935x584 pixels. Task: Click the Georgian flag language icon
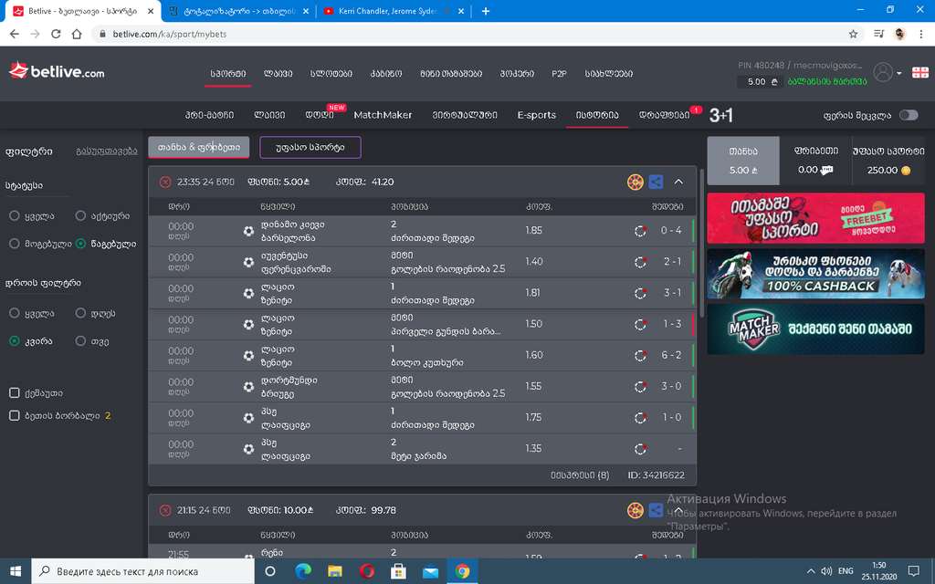[x=919, y=71]
